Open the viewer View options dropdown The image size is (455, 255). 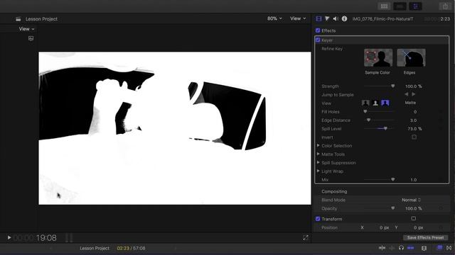[x=298, y=18]
